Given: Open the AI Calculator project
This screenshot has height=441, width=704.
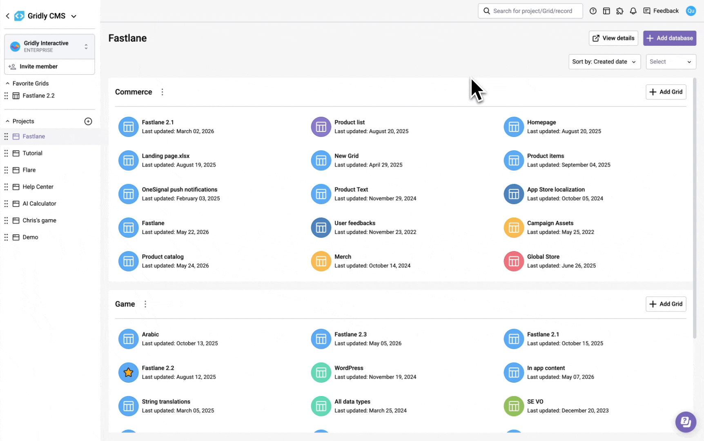Looking at the screenshot, I should tap(39, 203).
